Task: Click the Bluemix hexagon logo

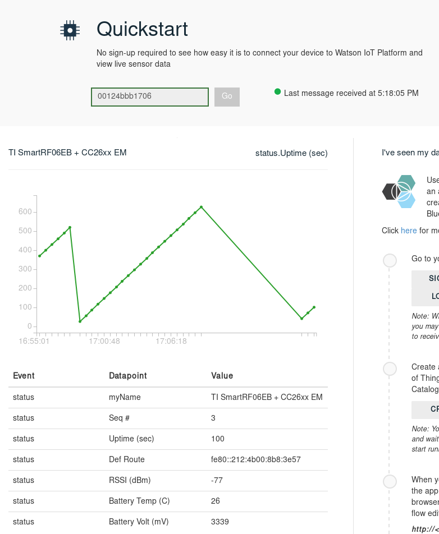Action: (399, 191)
